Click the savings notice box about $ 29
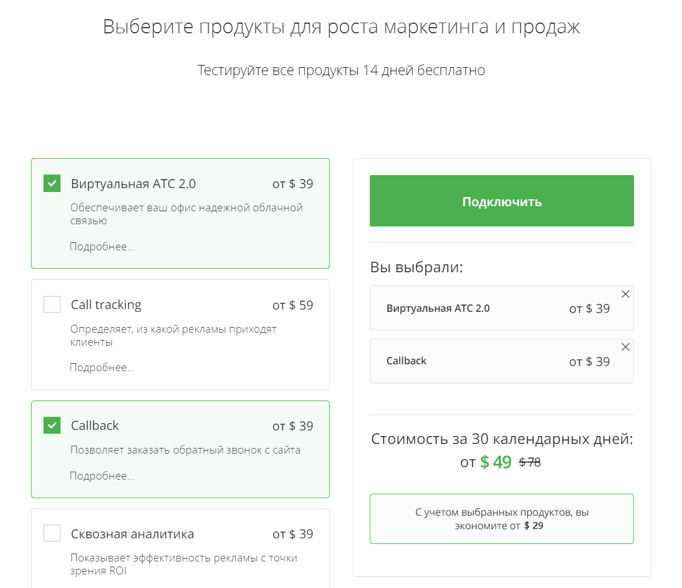Screen dimensions: 682x588 click(x=501, y=519)
